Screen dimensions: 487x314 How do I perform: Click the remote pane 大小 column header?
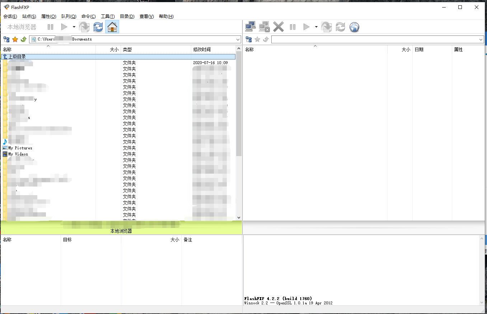pyautogui.click(x=400, y=49)
